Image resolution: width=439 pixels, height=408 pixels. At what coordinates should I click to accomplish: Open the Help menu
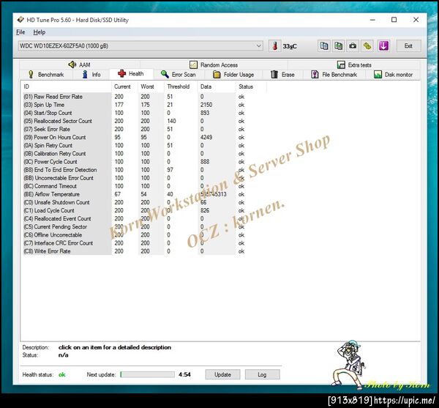pos(40,32)
